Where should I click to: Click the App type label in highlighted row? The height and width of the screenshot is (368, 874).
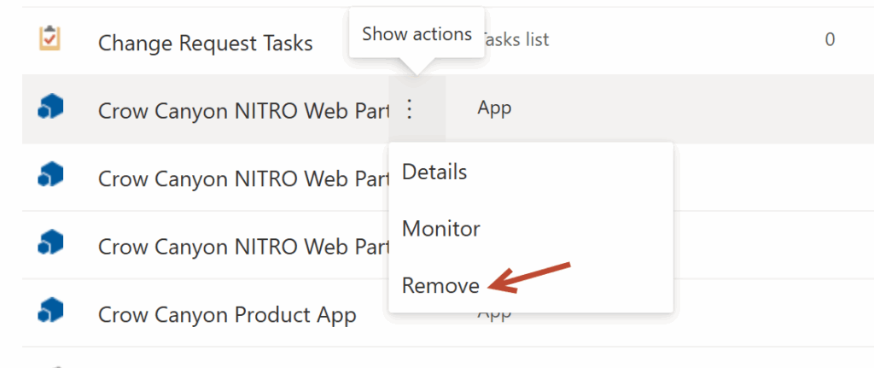(494, 108)
